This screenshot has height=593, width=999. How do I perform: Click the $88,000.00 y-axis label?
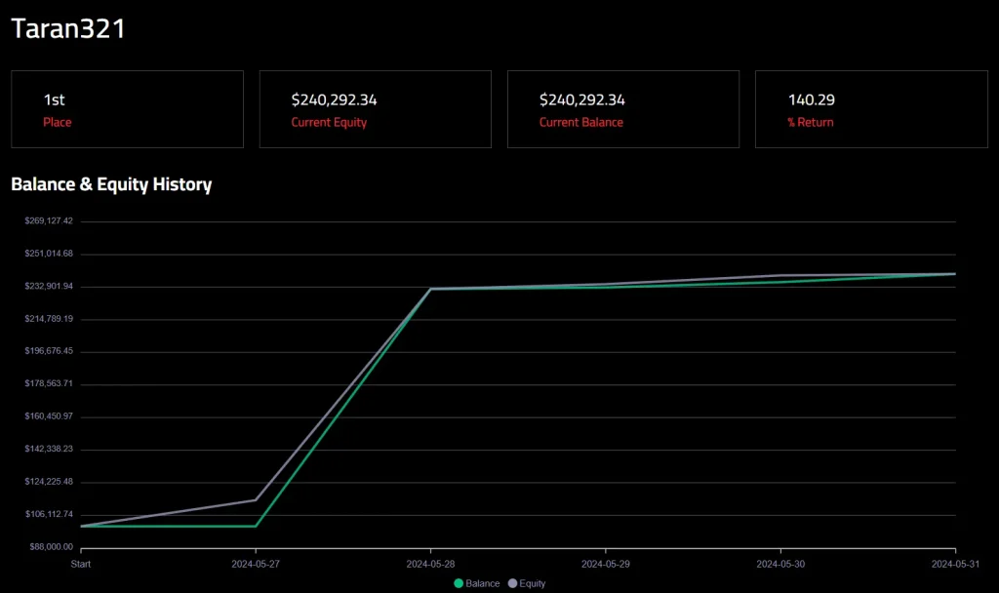pos(52,546)
